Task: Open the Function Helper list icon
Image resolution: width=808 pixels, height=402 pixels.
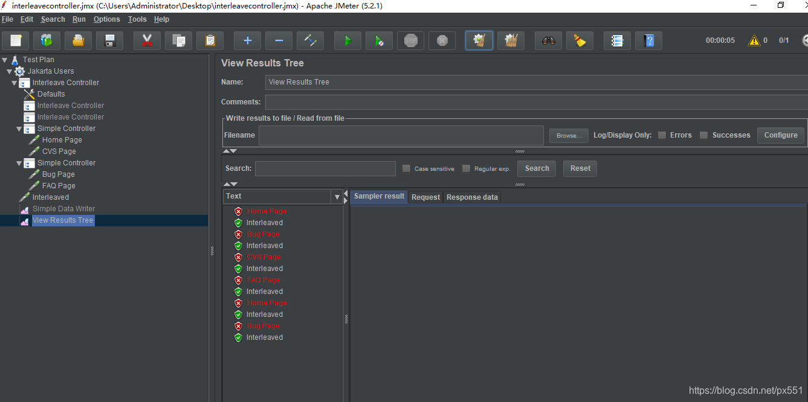Action: point(617,40)
